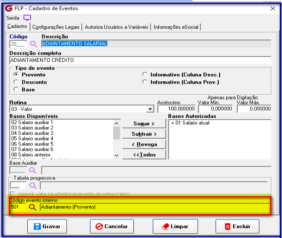Select 03 Salario auxiliar 2 in list
This screenshot has height=238, width=282.
click(61, 128)
